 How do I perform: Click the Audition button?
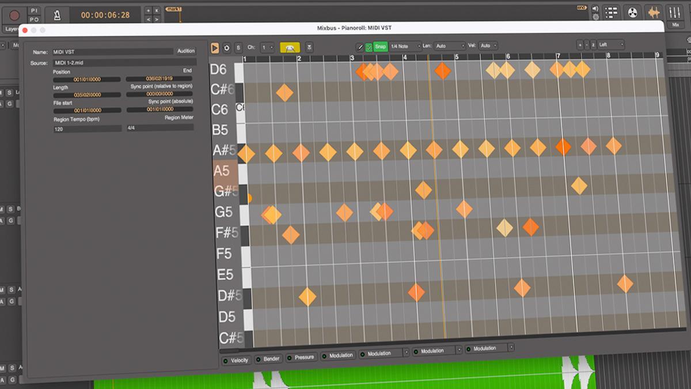pyautogui.click(x=185, y=51)
